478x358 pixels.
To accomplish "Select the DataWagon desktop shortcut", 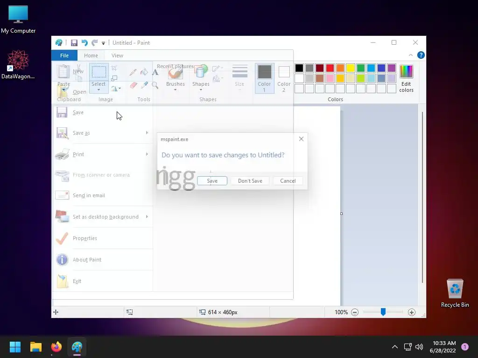I will pos(18,64).
